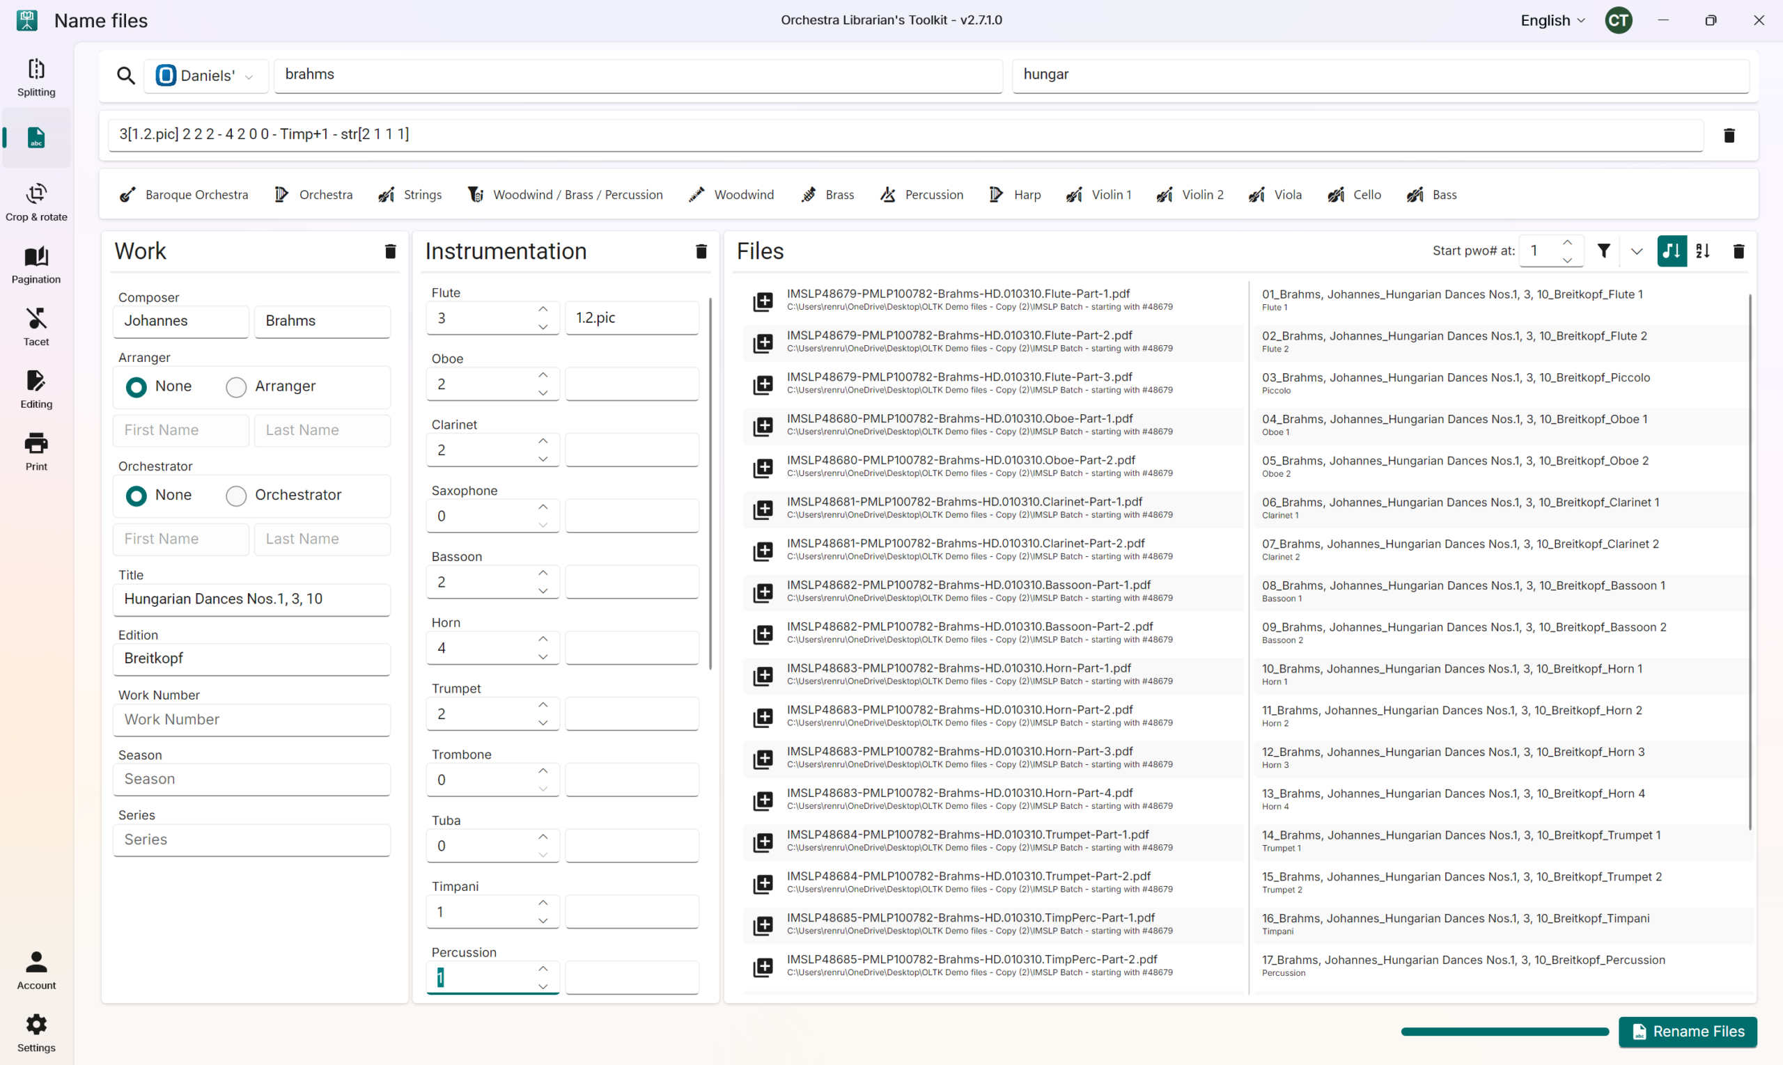Open Settings gear in sidebar
Viewport: 1783px width, 1065px height.
pos(36,1033)
